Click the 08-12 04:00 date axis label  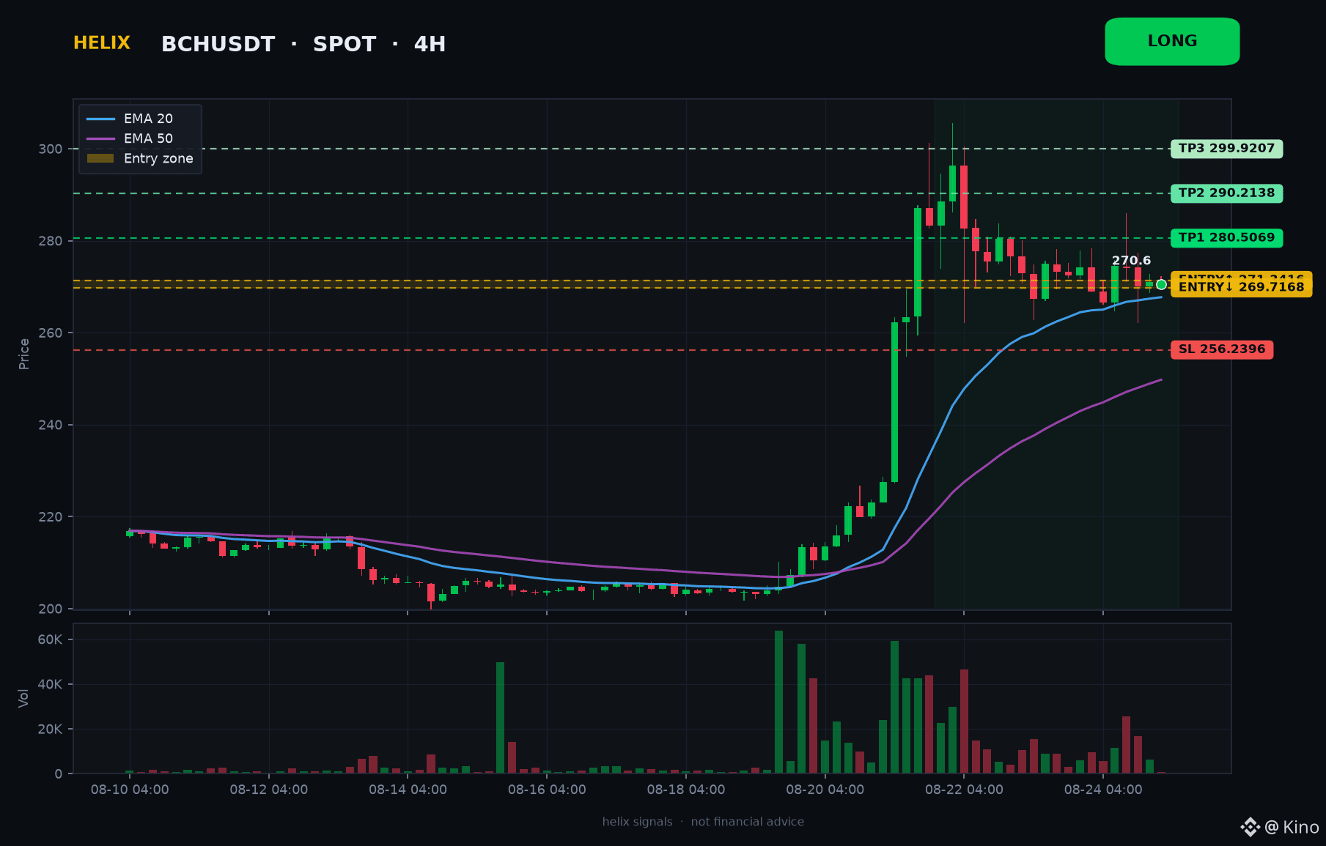coord(269,790)
